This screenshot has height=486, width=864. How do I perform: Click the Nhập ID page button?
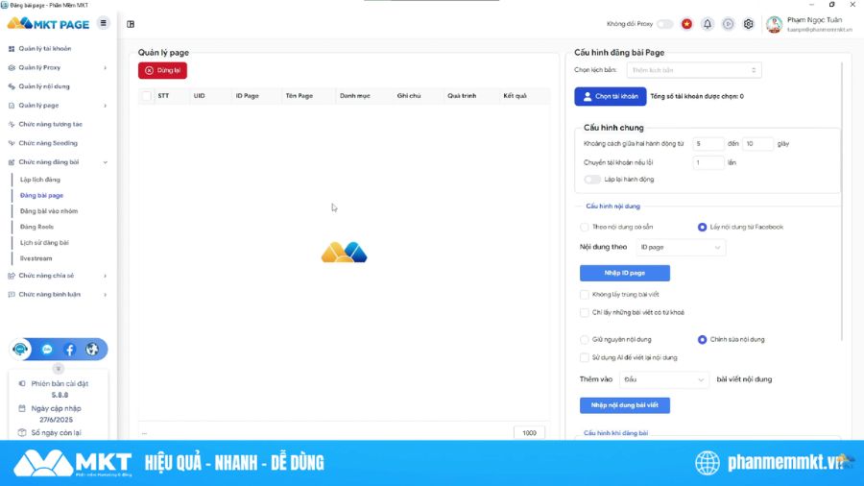click(x=625, y=273)
